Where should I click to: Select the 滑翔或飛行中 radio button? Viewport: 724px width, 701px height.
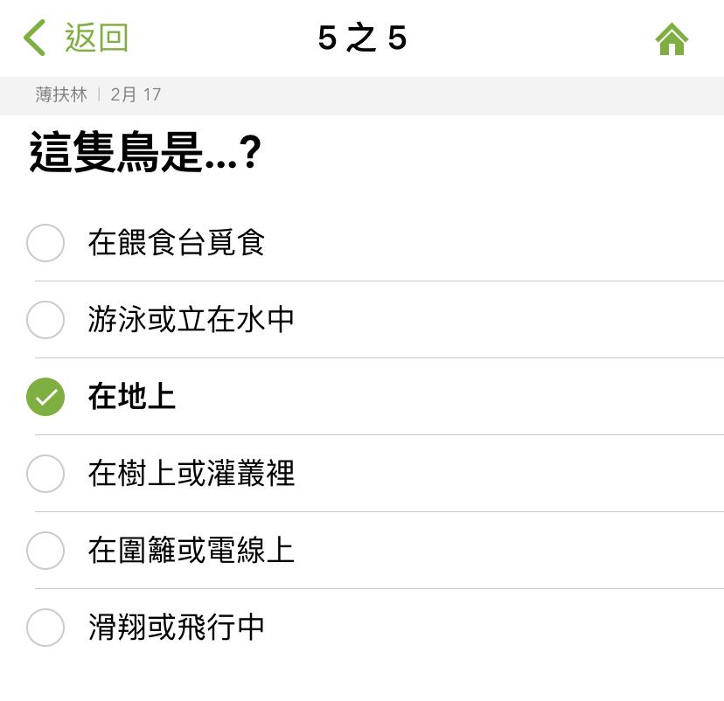pyautogui.click(x=45, y=628)
